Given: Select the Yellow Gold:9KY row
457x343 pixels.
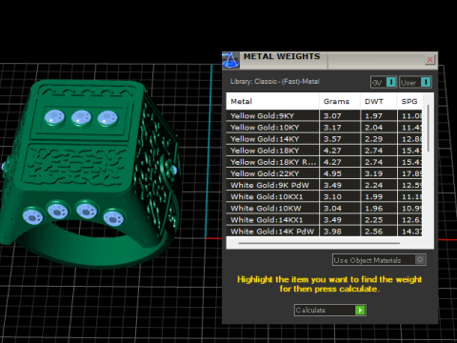Looking at the screenshot, I should click(324, 116).
